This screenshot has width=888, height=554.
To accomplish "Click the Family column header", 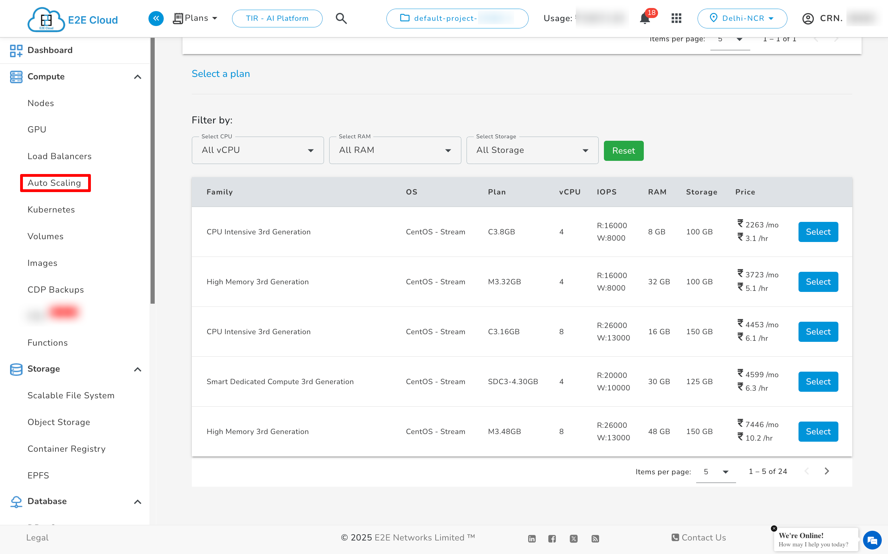I will coord(220,192).
